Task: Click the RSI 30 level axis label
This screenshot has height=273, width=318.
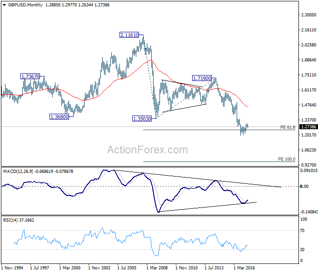Action: (x=302, y=250)
